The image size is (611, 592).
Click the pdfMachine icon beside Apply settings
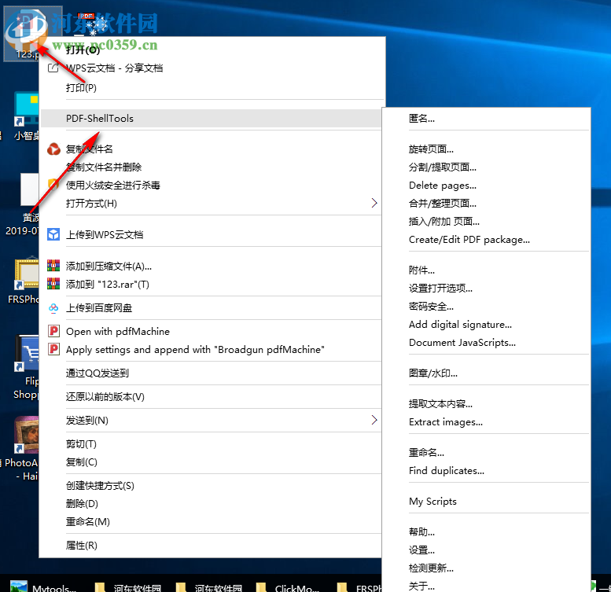(53, 349)
